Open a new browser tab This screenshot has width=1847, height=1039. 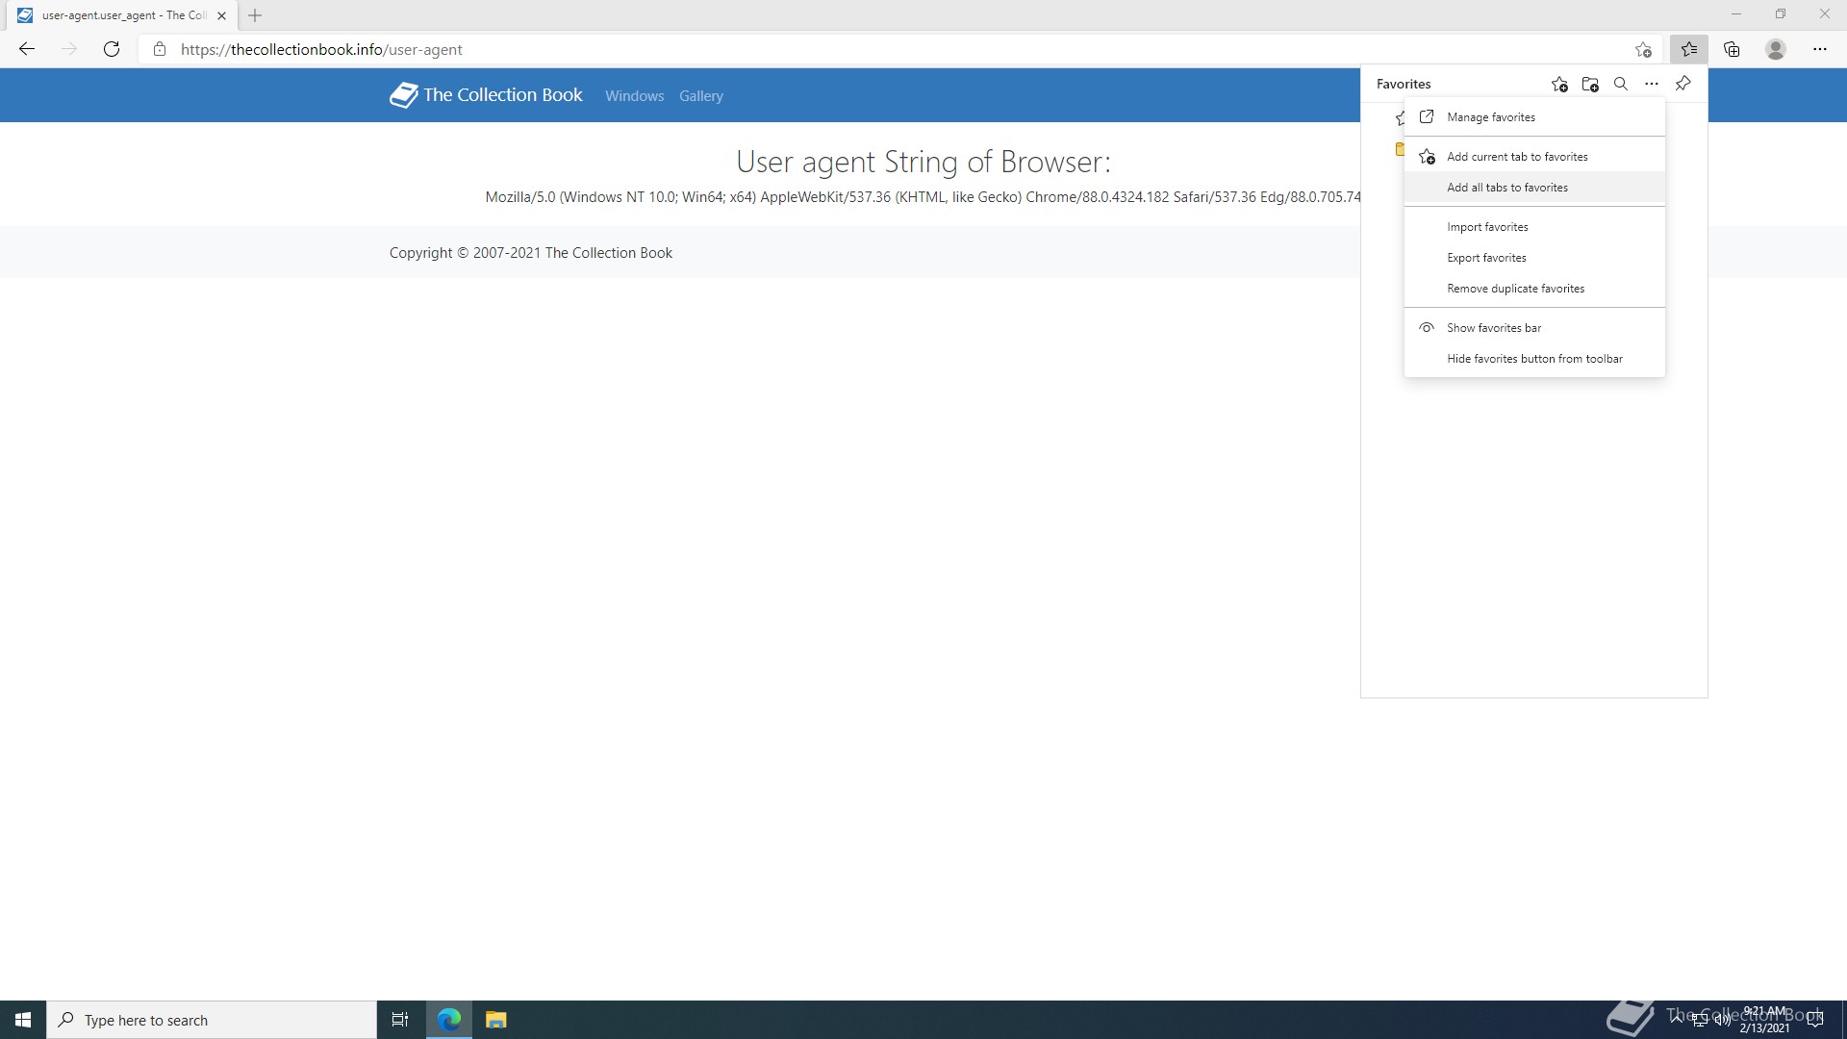pos(255,15)
